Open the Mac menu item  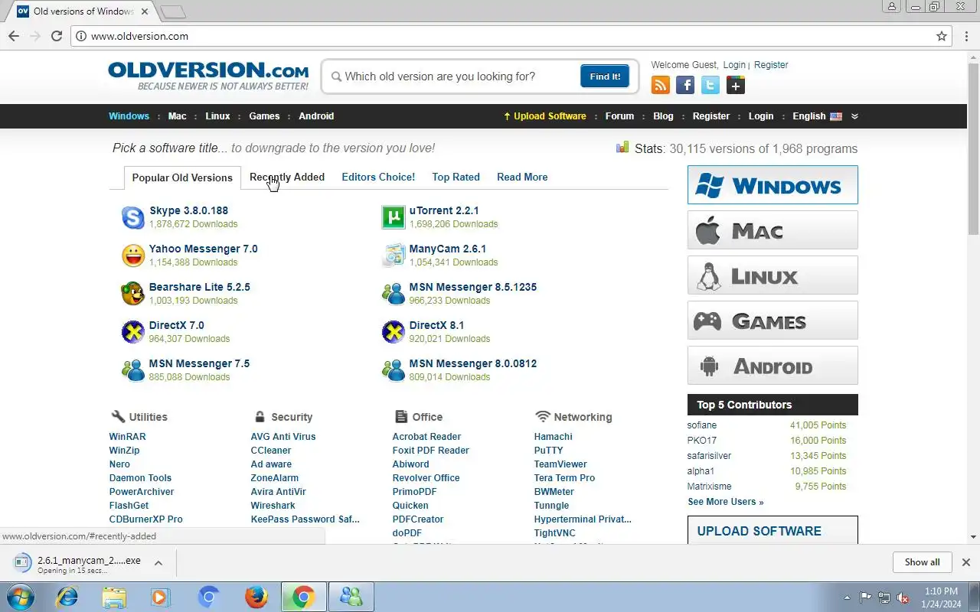click(177, 116)
